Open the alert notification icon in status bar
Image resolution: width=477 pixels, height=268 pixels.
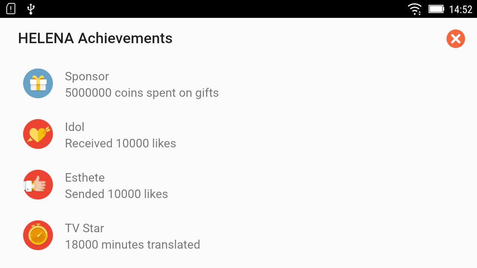11,9
